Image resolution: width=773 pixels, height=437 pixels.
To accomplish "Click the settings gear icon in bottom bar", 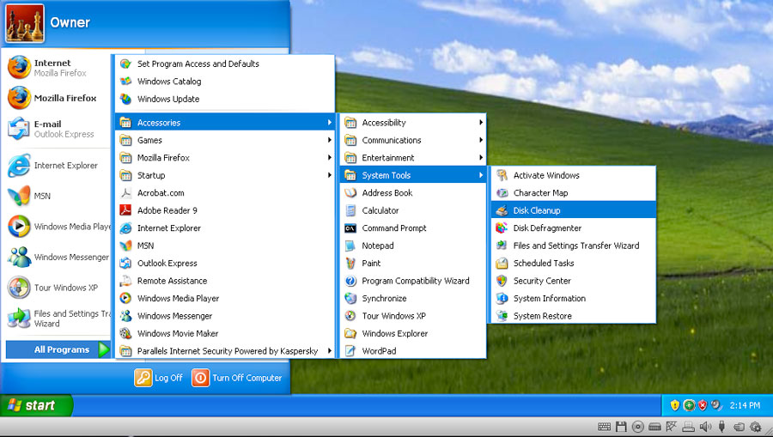I will pyautogui.click(x=755, y=427).
